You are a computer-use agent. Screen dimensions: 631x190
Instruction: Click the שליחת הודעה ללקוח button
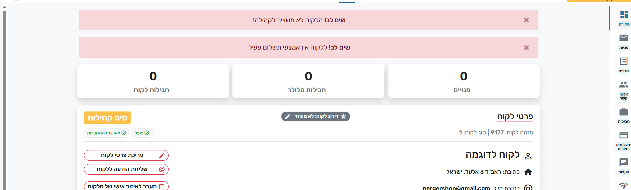(126, 169)
